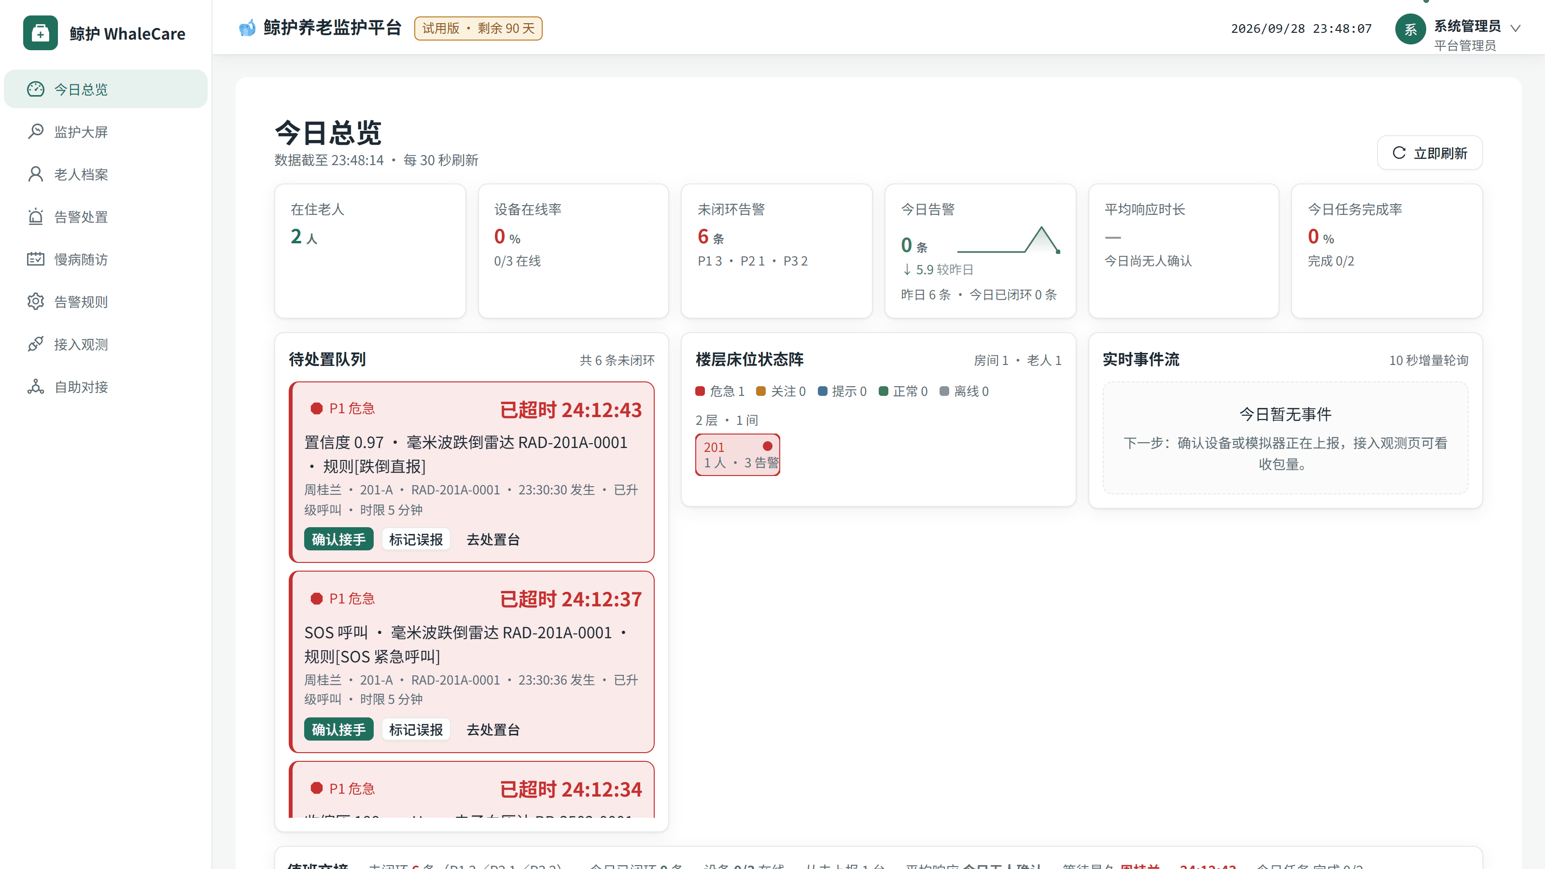
Task: Mark the SOS 呼叫 alert as false alarm
Action: [416, 729]
